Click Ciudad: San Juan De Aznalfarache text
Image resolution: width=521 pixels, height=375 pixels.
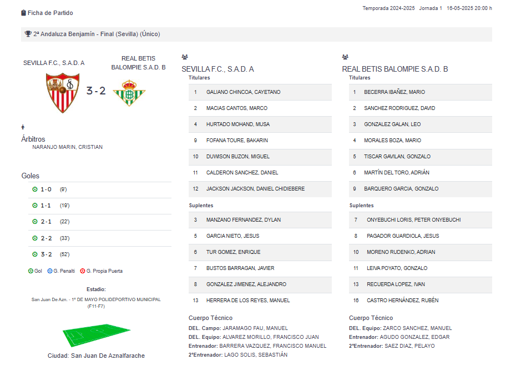[x=96, y=356]
